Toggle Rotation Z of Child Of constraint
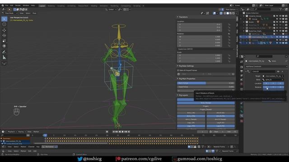Screen dimensions: 289x162 pyautogui.click(x=280, y=87)
